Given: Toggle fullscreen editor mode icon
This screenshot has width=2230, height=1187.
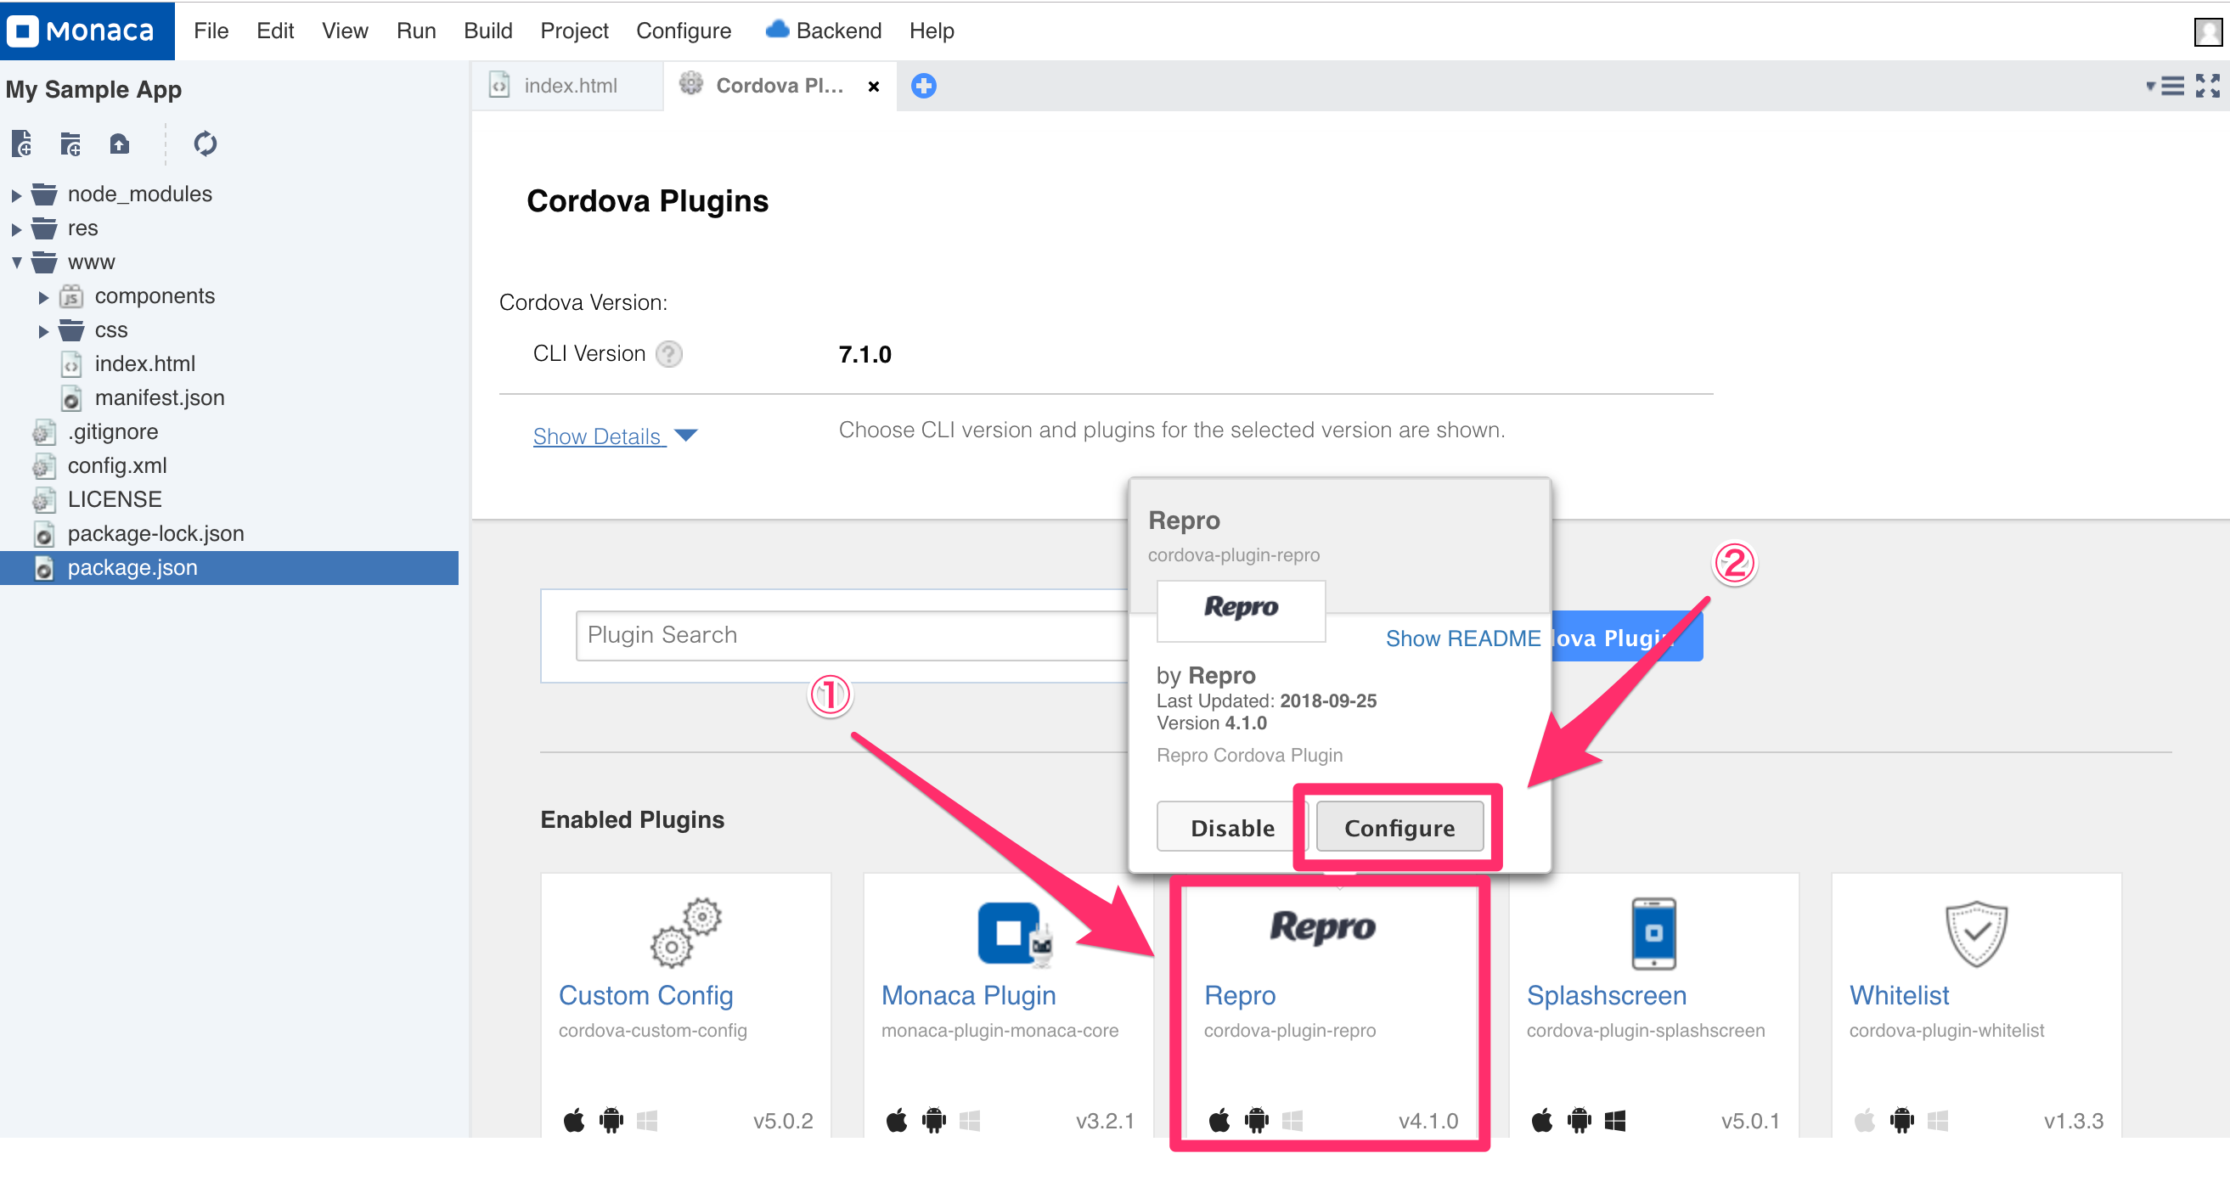Looking at the screenshot, I should click(x=2207, y=86).
